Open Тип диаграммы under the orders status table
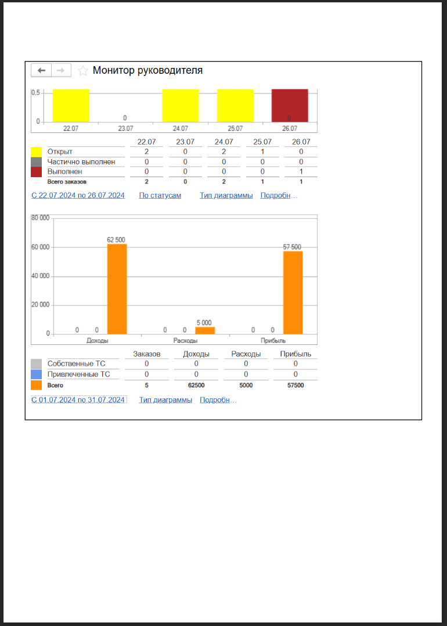Screen dimensions: 447x626 coord(226,195)
